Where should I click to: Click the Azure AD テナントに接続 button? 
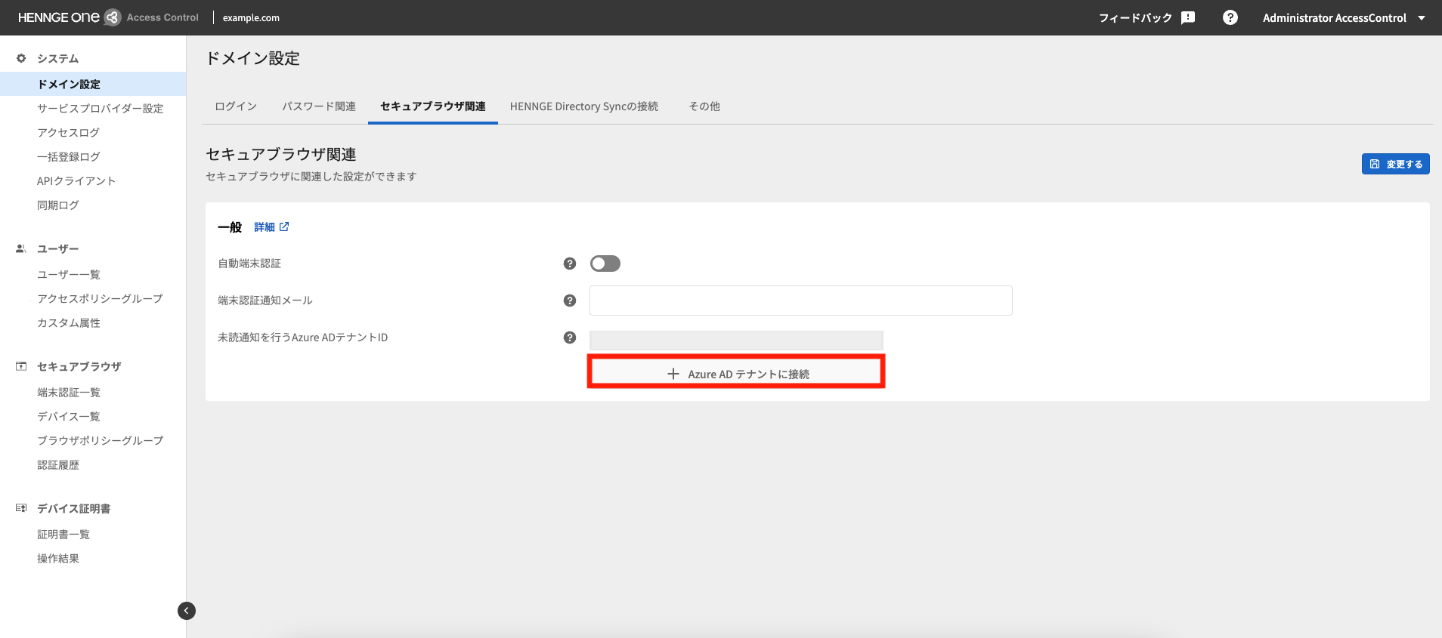tap(736, 374)
